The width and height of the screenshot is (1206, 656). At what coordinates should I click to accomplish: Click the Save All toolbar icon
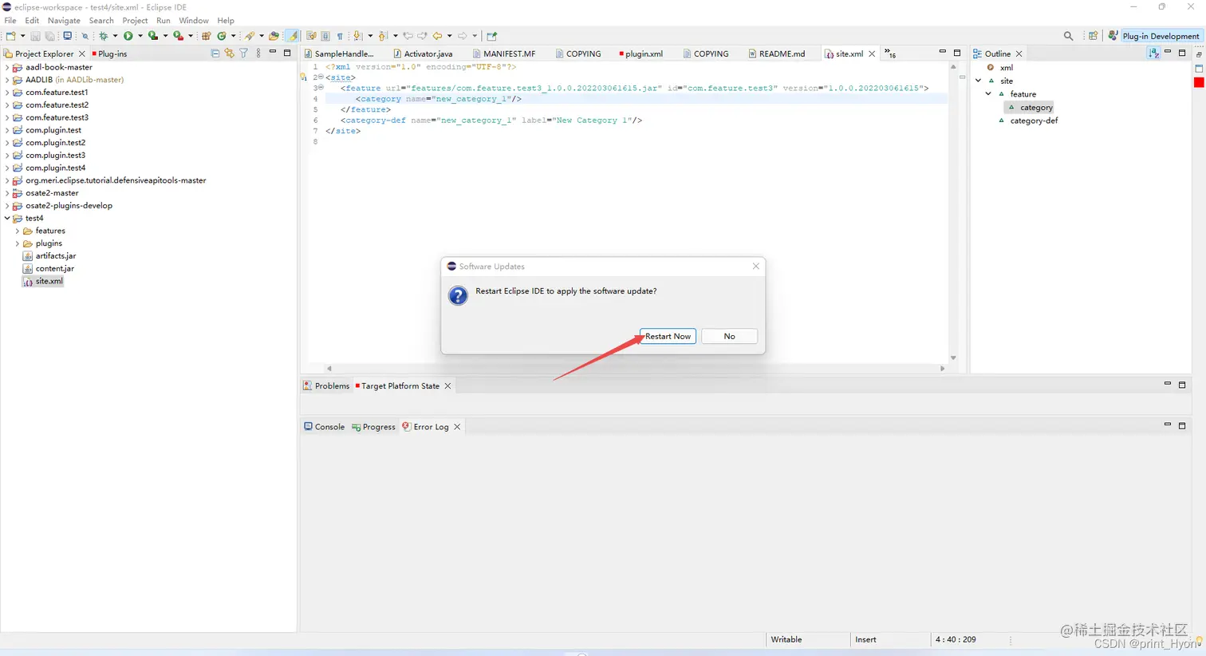(x=49, y=36)
